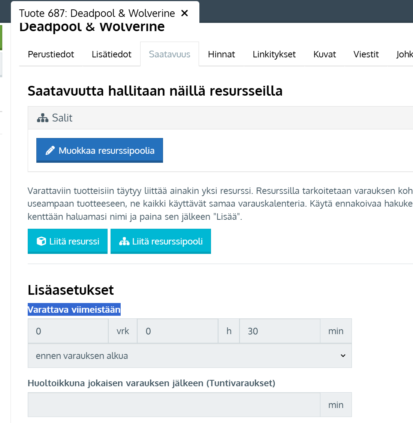Screen dimensions: 413x423
Task: Click the minutes field showing 30
Action: tap(280, 331)
